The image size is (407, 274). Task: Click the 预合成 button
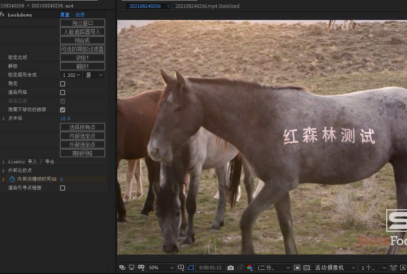[83, 40]
